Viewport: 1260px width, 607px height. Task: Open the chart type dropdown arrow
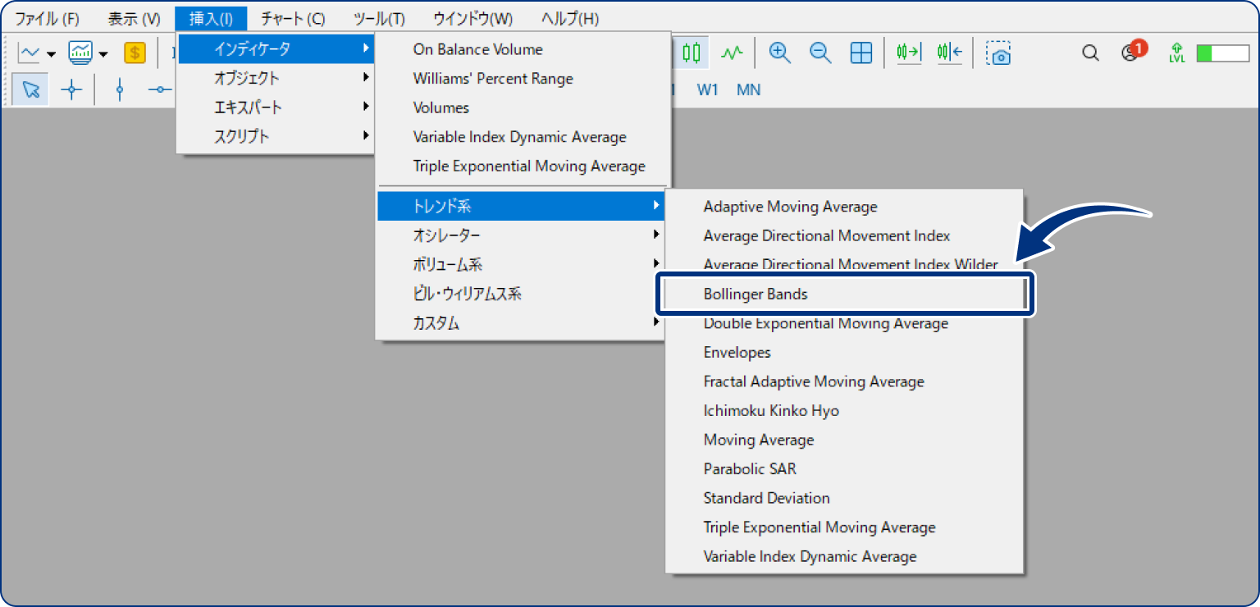51,54
